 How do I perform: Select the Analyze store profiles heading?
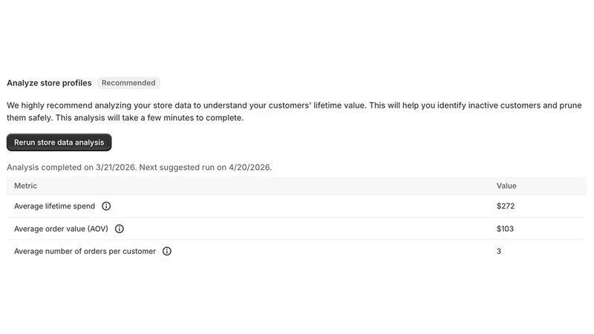click(49, 83)
